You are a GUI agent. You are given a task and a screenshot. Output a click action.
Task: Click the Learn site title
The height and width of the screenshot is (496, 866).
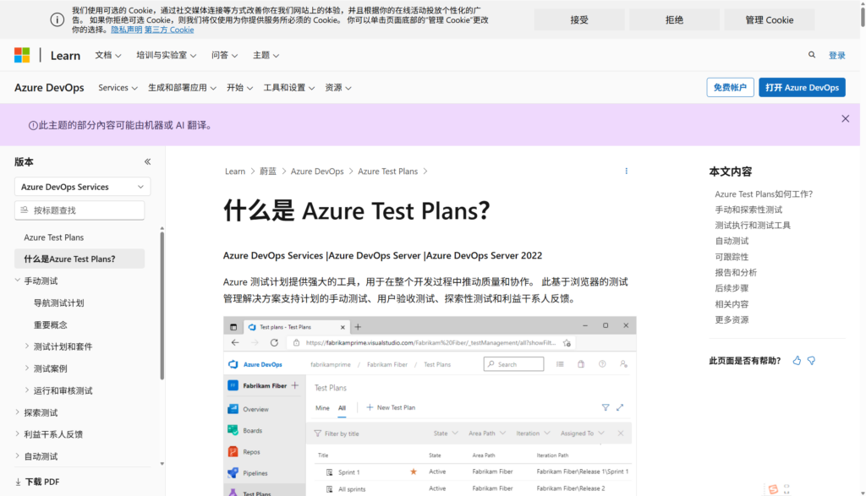pyautogui.click(x=65, y=55)
